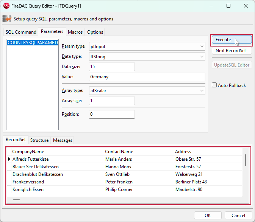Select the Frankenversand cell
This screenshot has height=222, width=255.
(58, 182)
